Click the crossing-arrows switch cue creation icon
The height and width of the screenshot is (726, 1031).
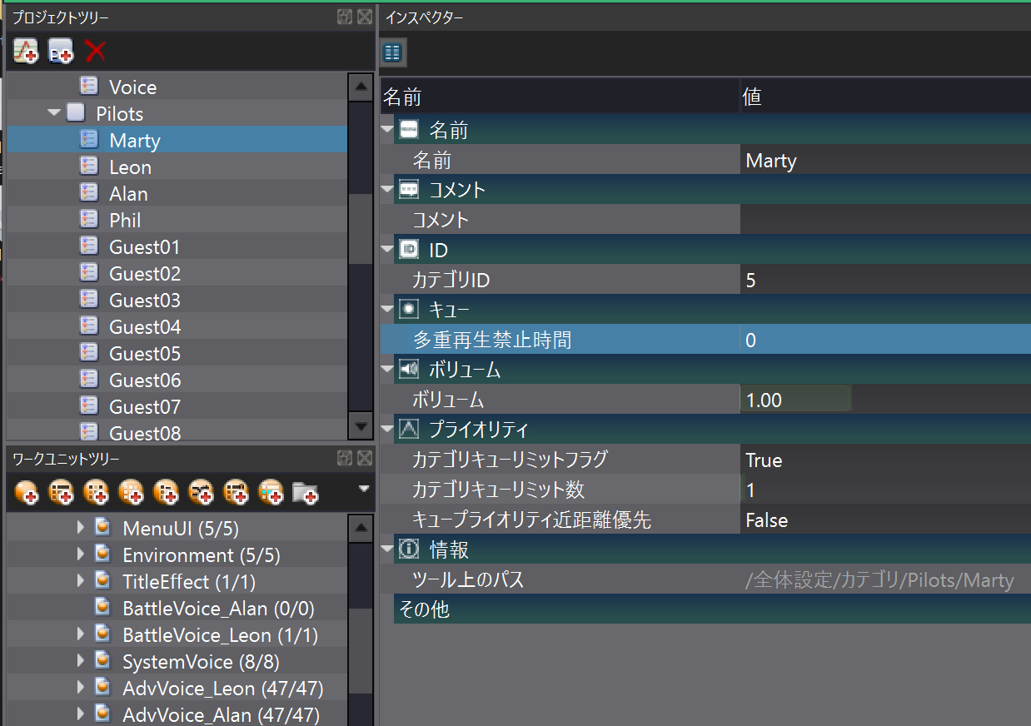click(x=202, y=493)
